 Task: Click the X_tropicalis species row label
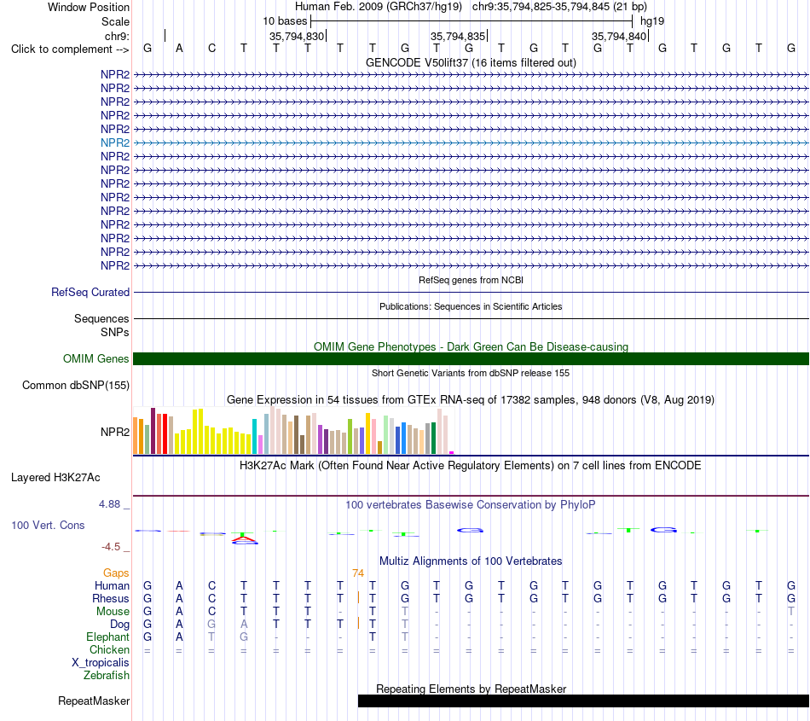pyautogui.click(x=101, y=663)
